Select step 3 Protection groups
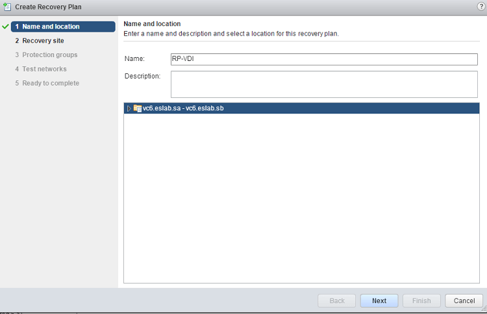The width and height of the screenshot is (487, 314). click(x=49, y=55)
